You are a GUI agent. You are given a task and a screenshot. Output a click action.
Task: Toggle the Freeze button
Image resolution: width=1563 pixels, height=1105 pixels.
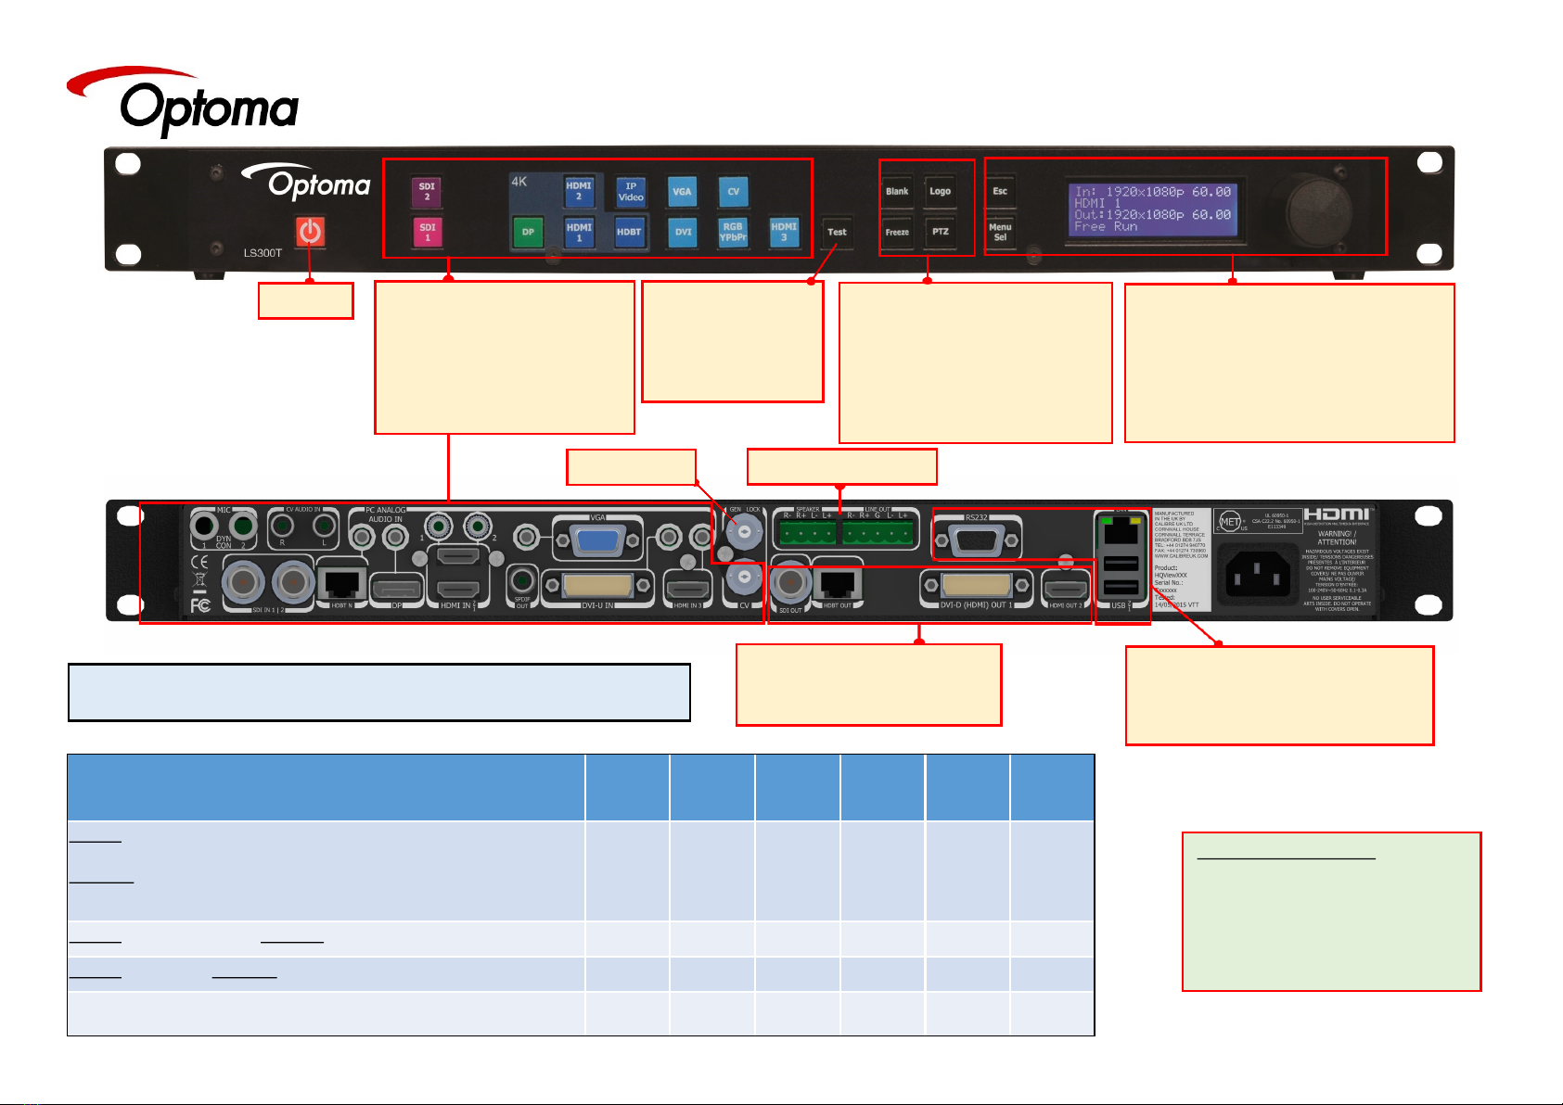(897, 232)
